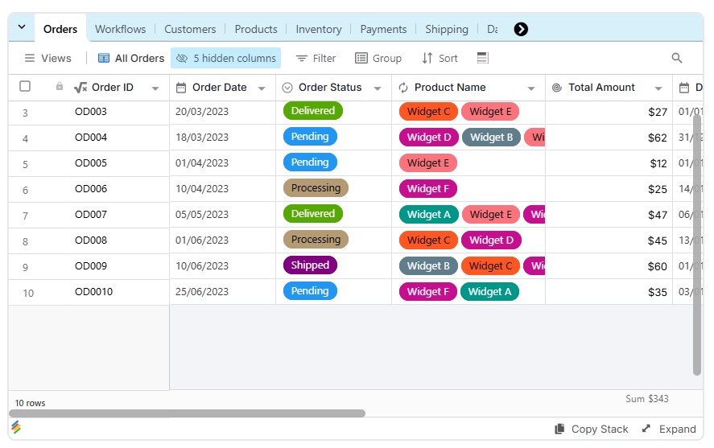714x448 pixels.
Task: Click the 05/05/2023 order date cell
Action: click(x=202, y=214)
